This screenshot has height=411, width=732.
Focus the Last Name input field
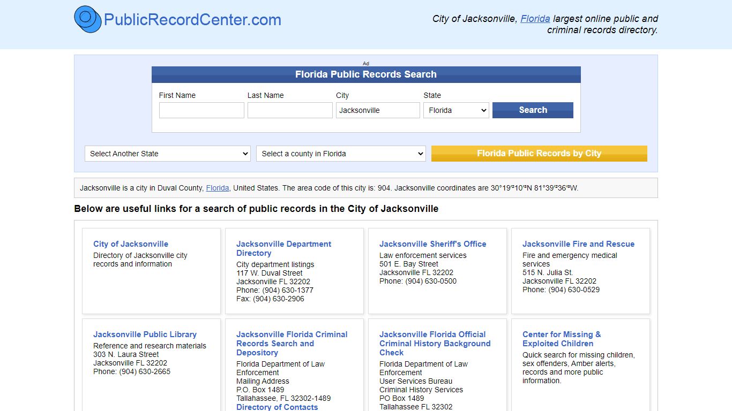coord(290,110)
